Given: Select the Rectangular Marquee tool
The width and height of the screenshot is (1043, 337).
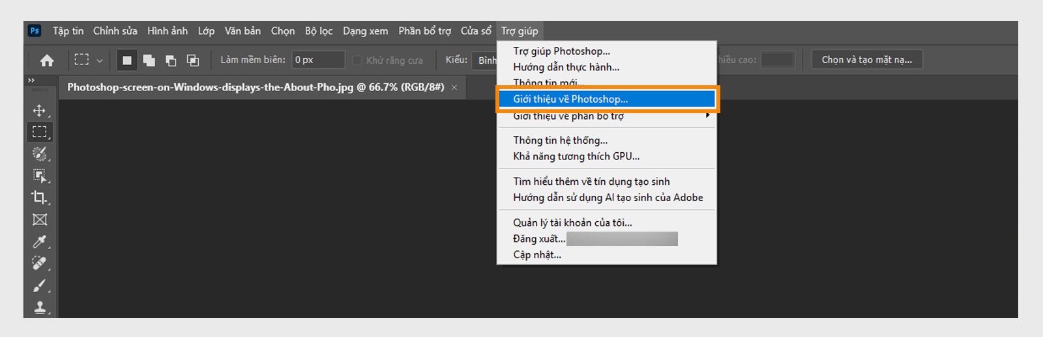Looking at the screenshot, I should pyautogui.click(x=40, y=132).
